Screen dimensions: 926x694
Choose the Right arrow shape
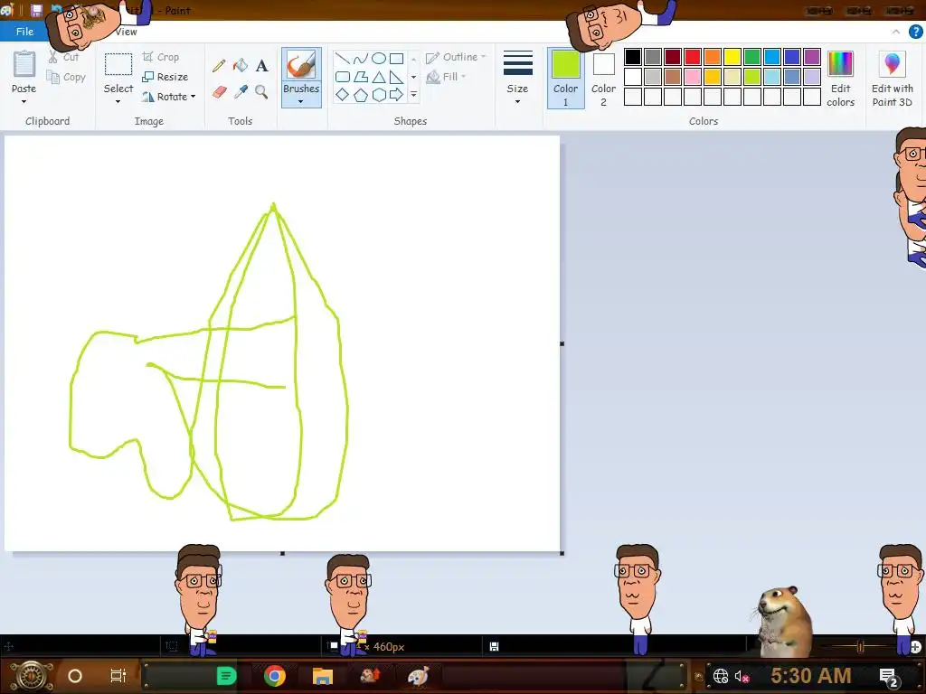[x=397, y=94]
